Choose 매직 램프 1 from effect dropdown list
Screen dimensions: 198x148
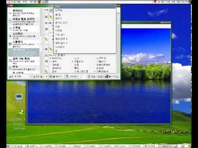tap(85, 39)
